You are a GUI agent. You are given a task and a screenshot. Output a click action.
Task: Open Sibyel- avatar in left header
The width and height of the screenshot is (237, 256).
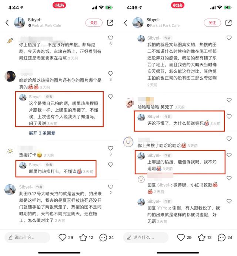coord(20,23)
